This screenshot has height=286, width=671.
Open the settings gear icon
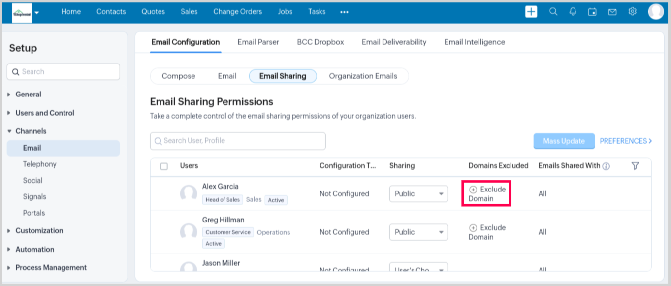[x=633, y=12]
